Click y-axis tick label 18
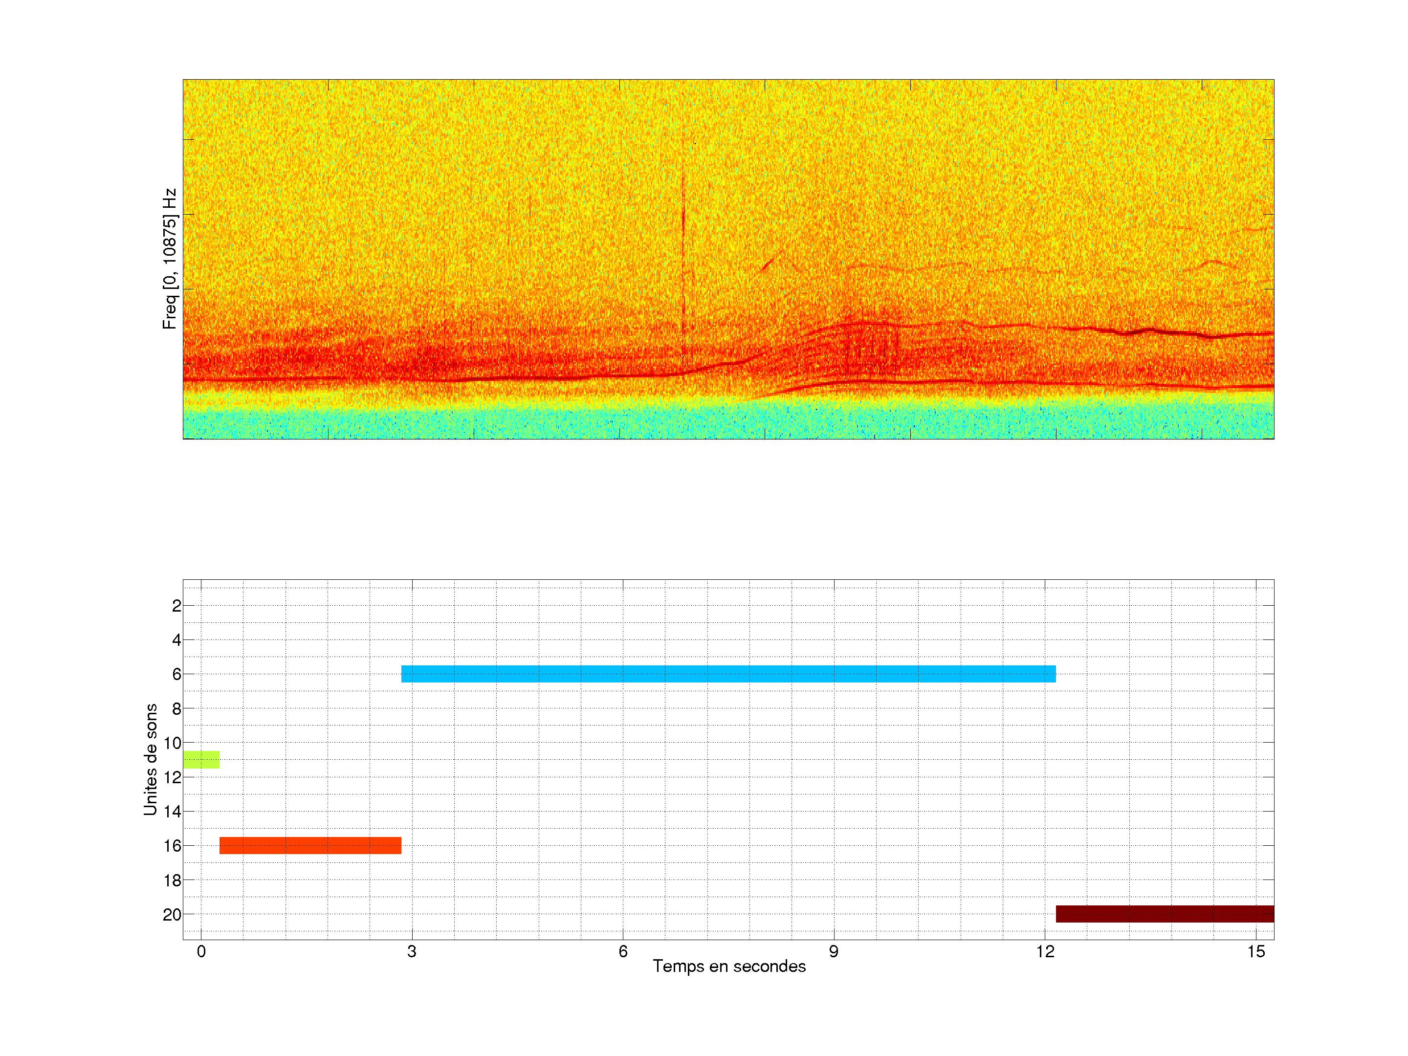1408x1056 pixels. (172, 880)
